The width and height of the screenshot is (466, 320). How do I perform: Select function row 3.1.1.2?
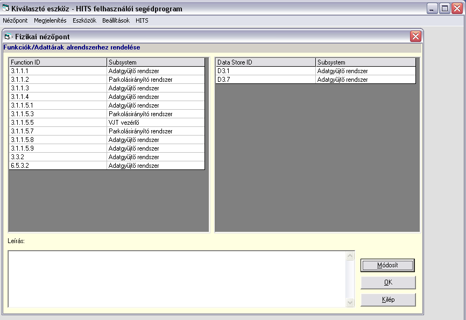point(107,80)
